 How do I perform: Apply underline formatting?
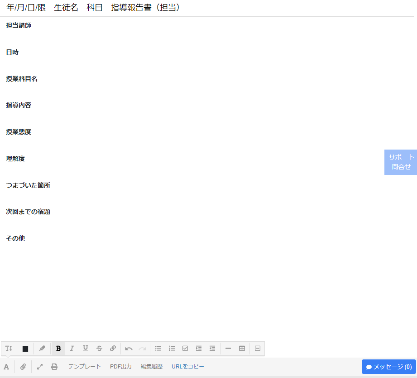point(85,349)
